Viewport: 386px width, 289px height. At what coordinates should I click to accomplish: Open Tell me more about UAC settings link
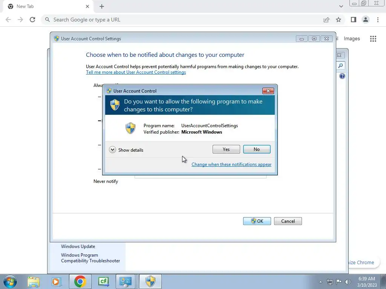[x=136, y=72]
